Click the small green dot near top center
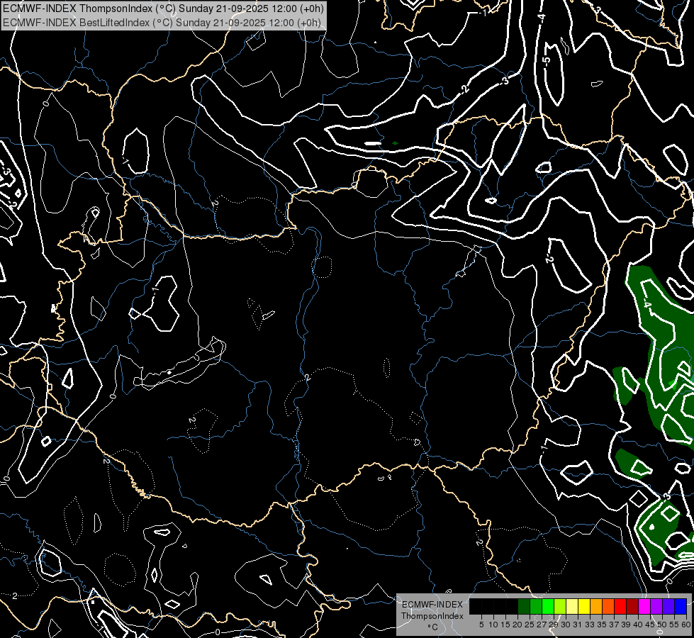Screen dimensions: 694x638 (x=395, y=143)
